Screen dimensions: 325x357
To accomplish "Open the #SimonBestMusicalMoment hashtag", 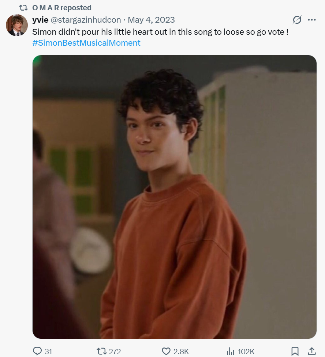I will 86,43.
